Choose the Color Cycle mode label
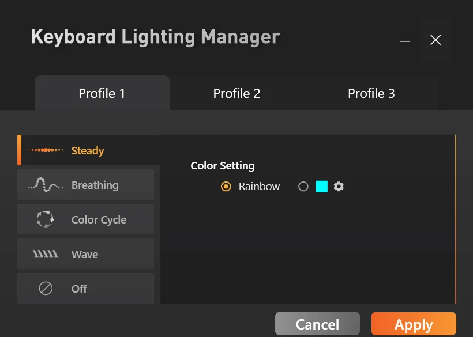The image size is (473, 337). pos(99,220)
